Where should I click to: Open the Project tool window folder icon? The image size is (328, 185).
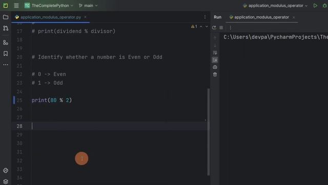pyautogui.click(x=6, y=17)
